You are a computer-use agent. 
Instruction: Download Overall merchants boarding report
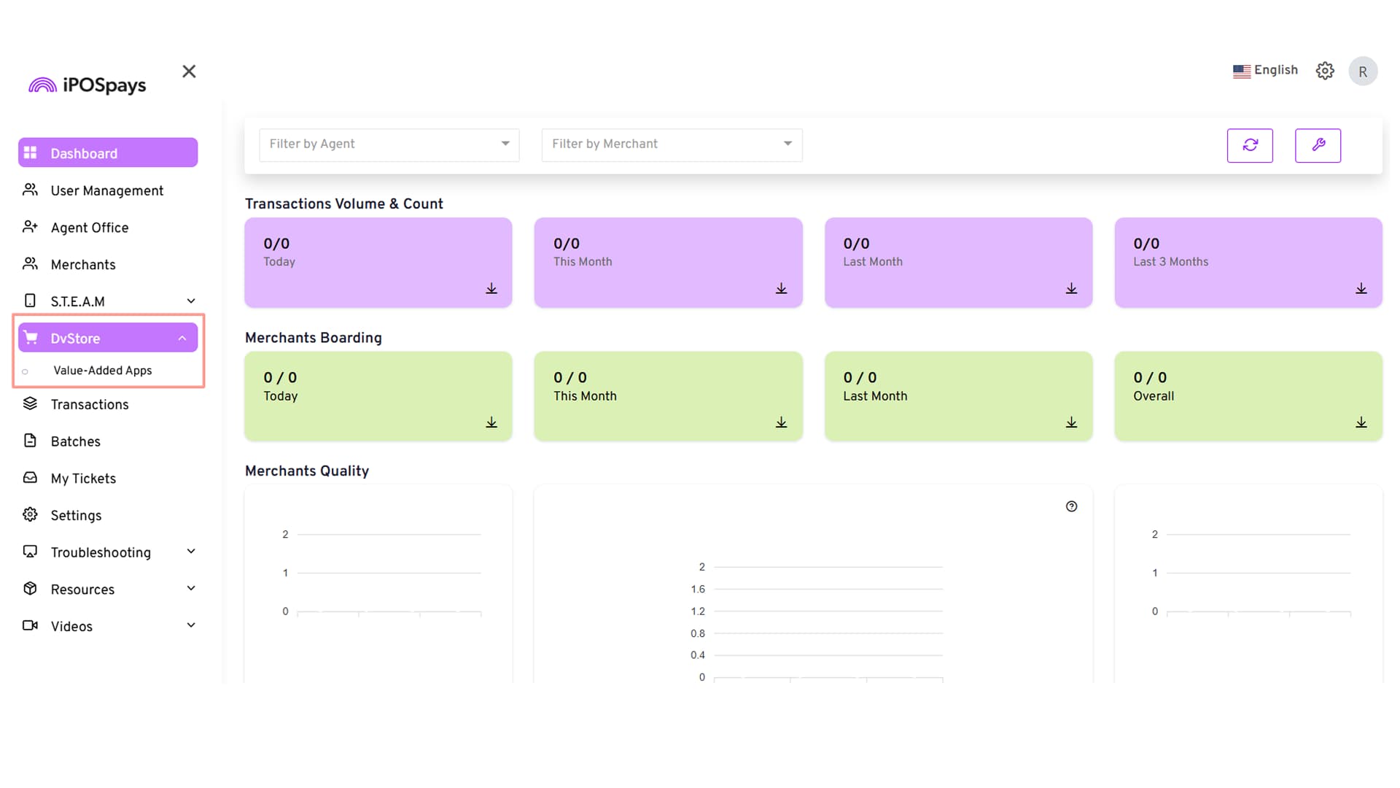tap(1361, 422)
